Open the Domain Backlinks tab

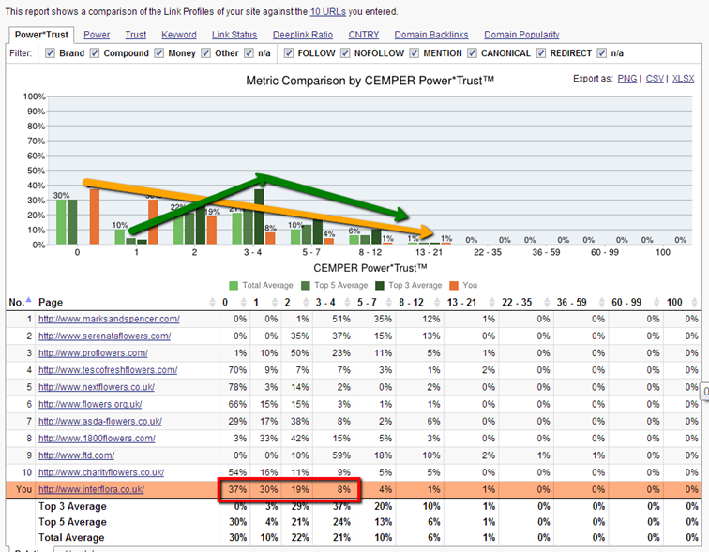pos(431,35)
